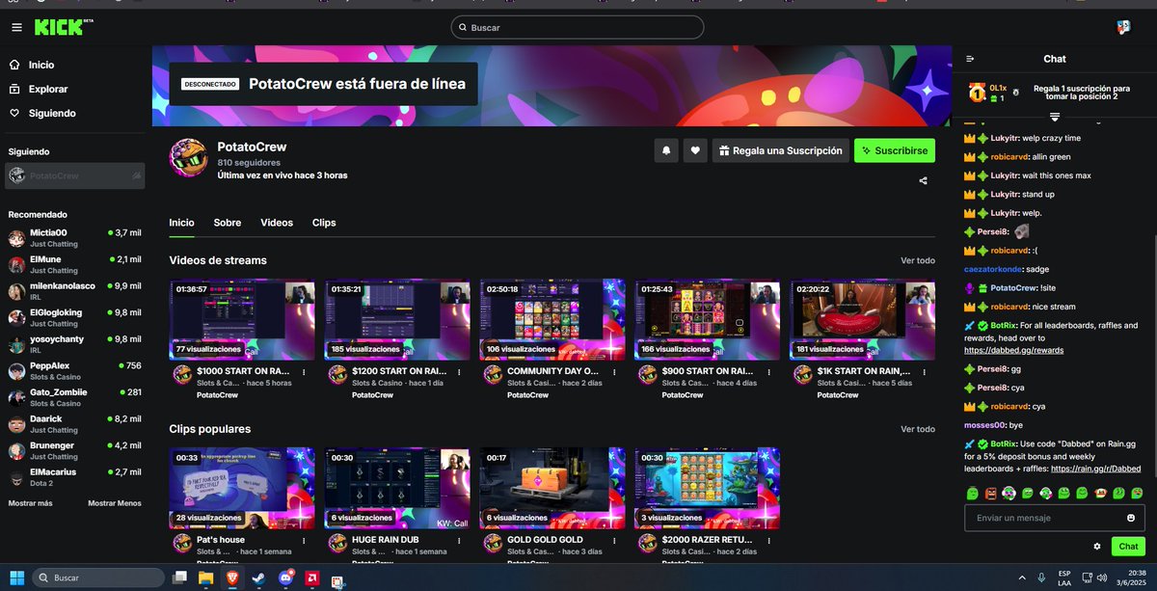
Task: Open File Explorer from the taskbar
Action: pyautogui.click(x=205, y=578)
